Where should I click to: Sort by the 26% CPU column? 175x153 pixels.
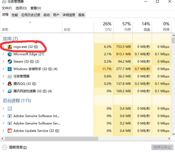coord(104,27)
